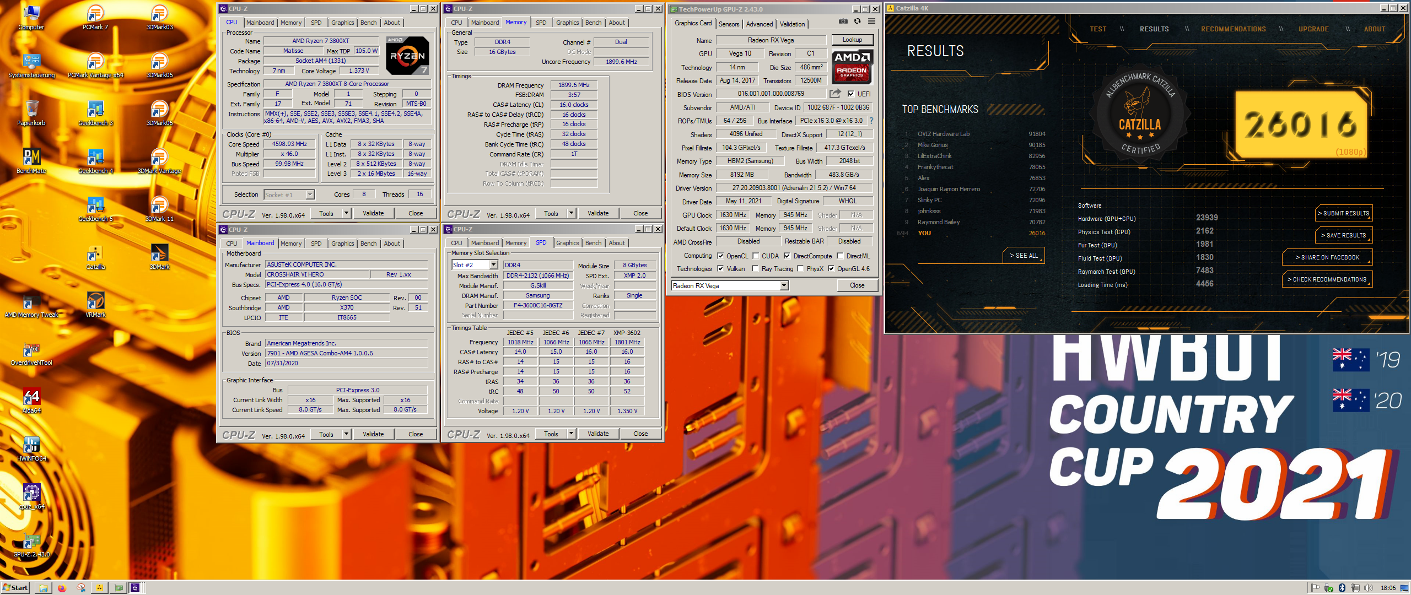Launch Geekbench 4 from the desktop
Image resolution: width=1411 pixels, height=595 pixels.
pos(95,160)
